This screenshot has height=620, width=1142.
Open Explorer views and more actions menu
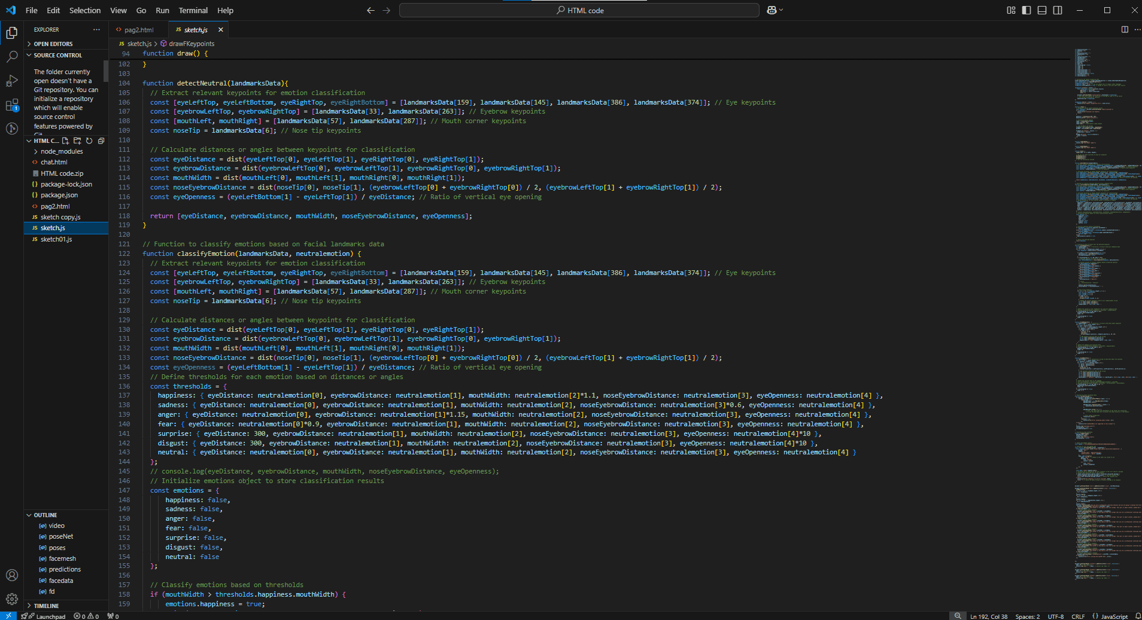pos(96,29)
